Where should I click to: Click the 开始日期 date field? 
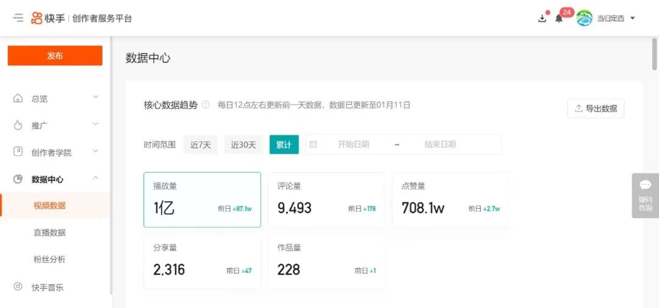(353, 145)
